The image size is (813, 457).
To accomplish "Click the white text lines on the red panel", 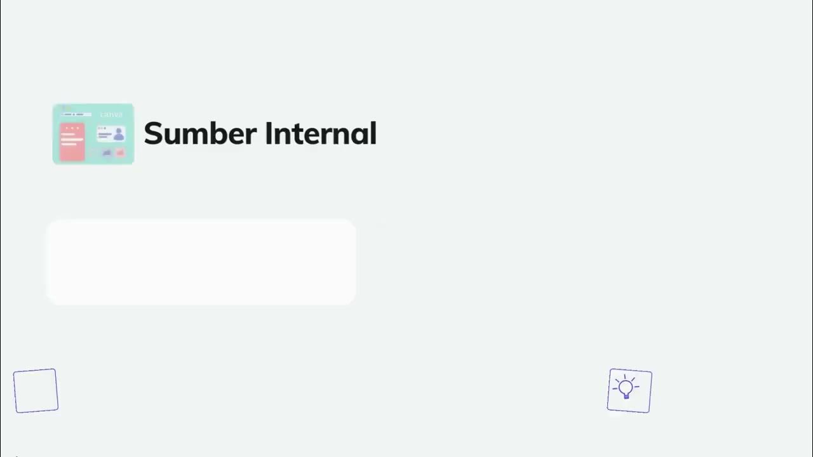I will point(71,140).
